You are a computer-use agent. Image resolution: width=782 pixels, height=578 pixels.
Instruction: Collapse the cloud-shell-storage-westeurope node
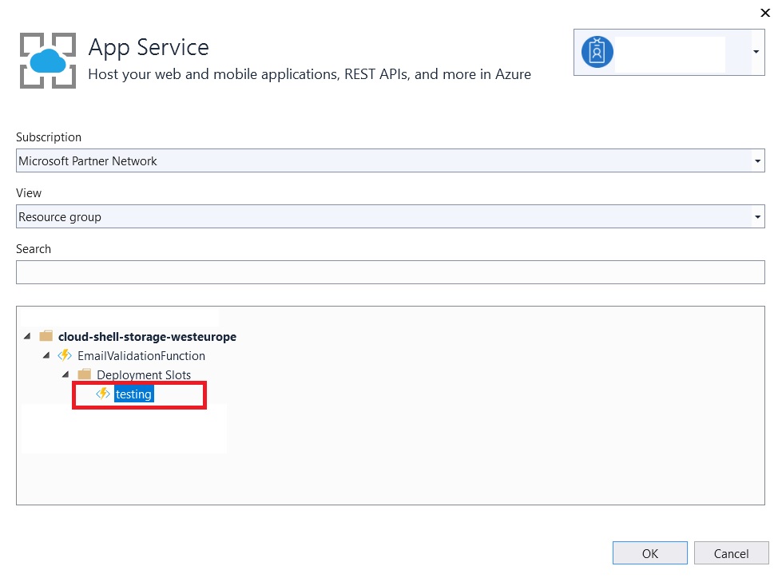(26, 336)
